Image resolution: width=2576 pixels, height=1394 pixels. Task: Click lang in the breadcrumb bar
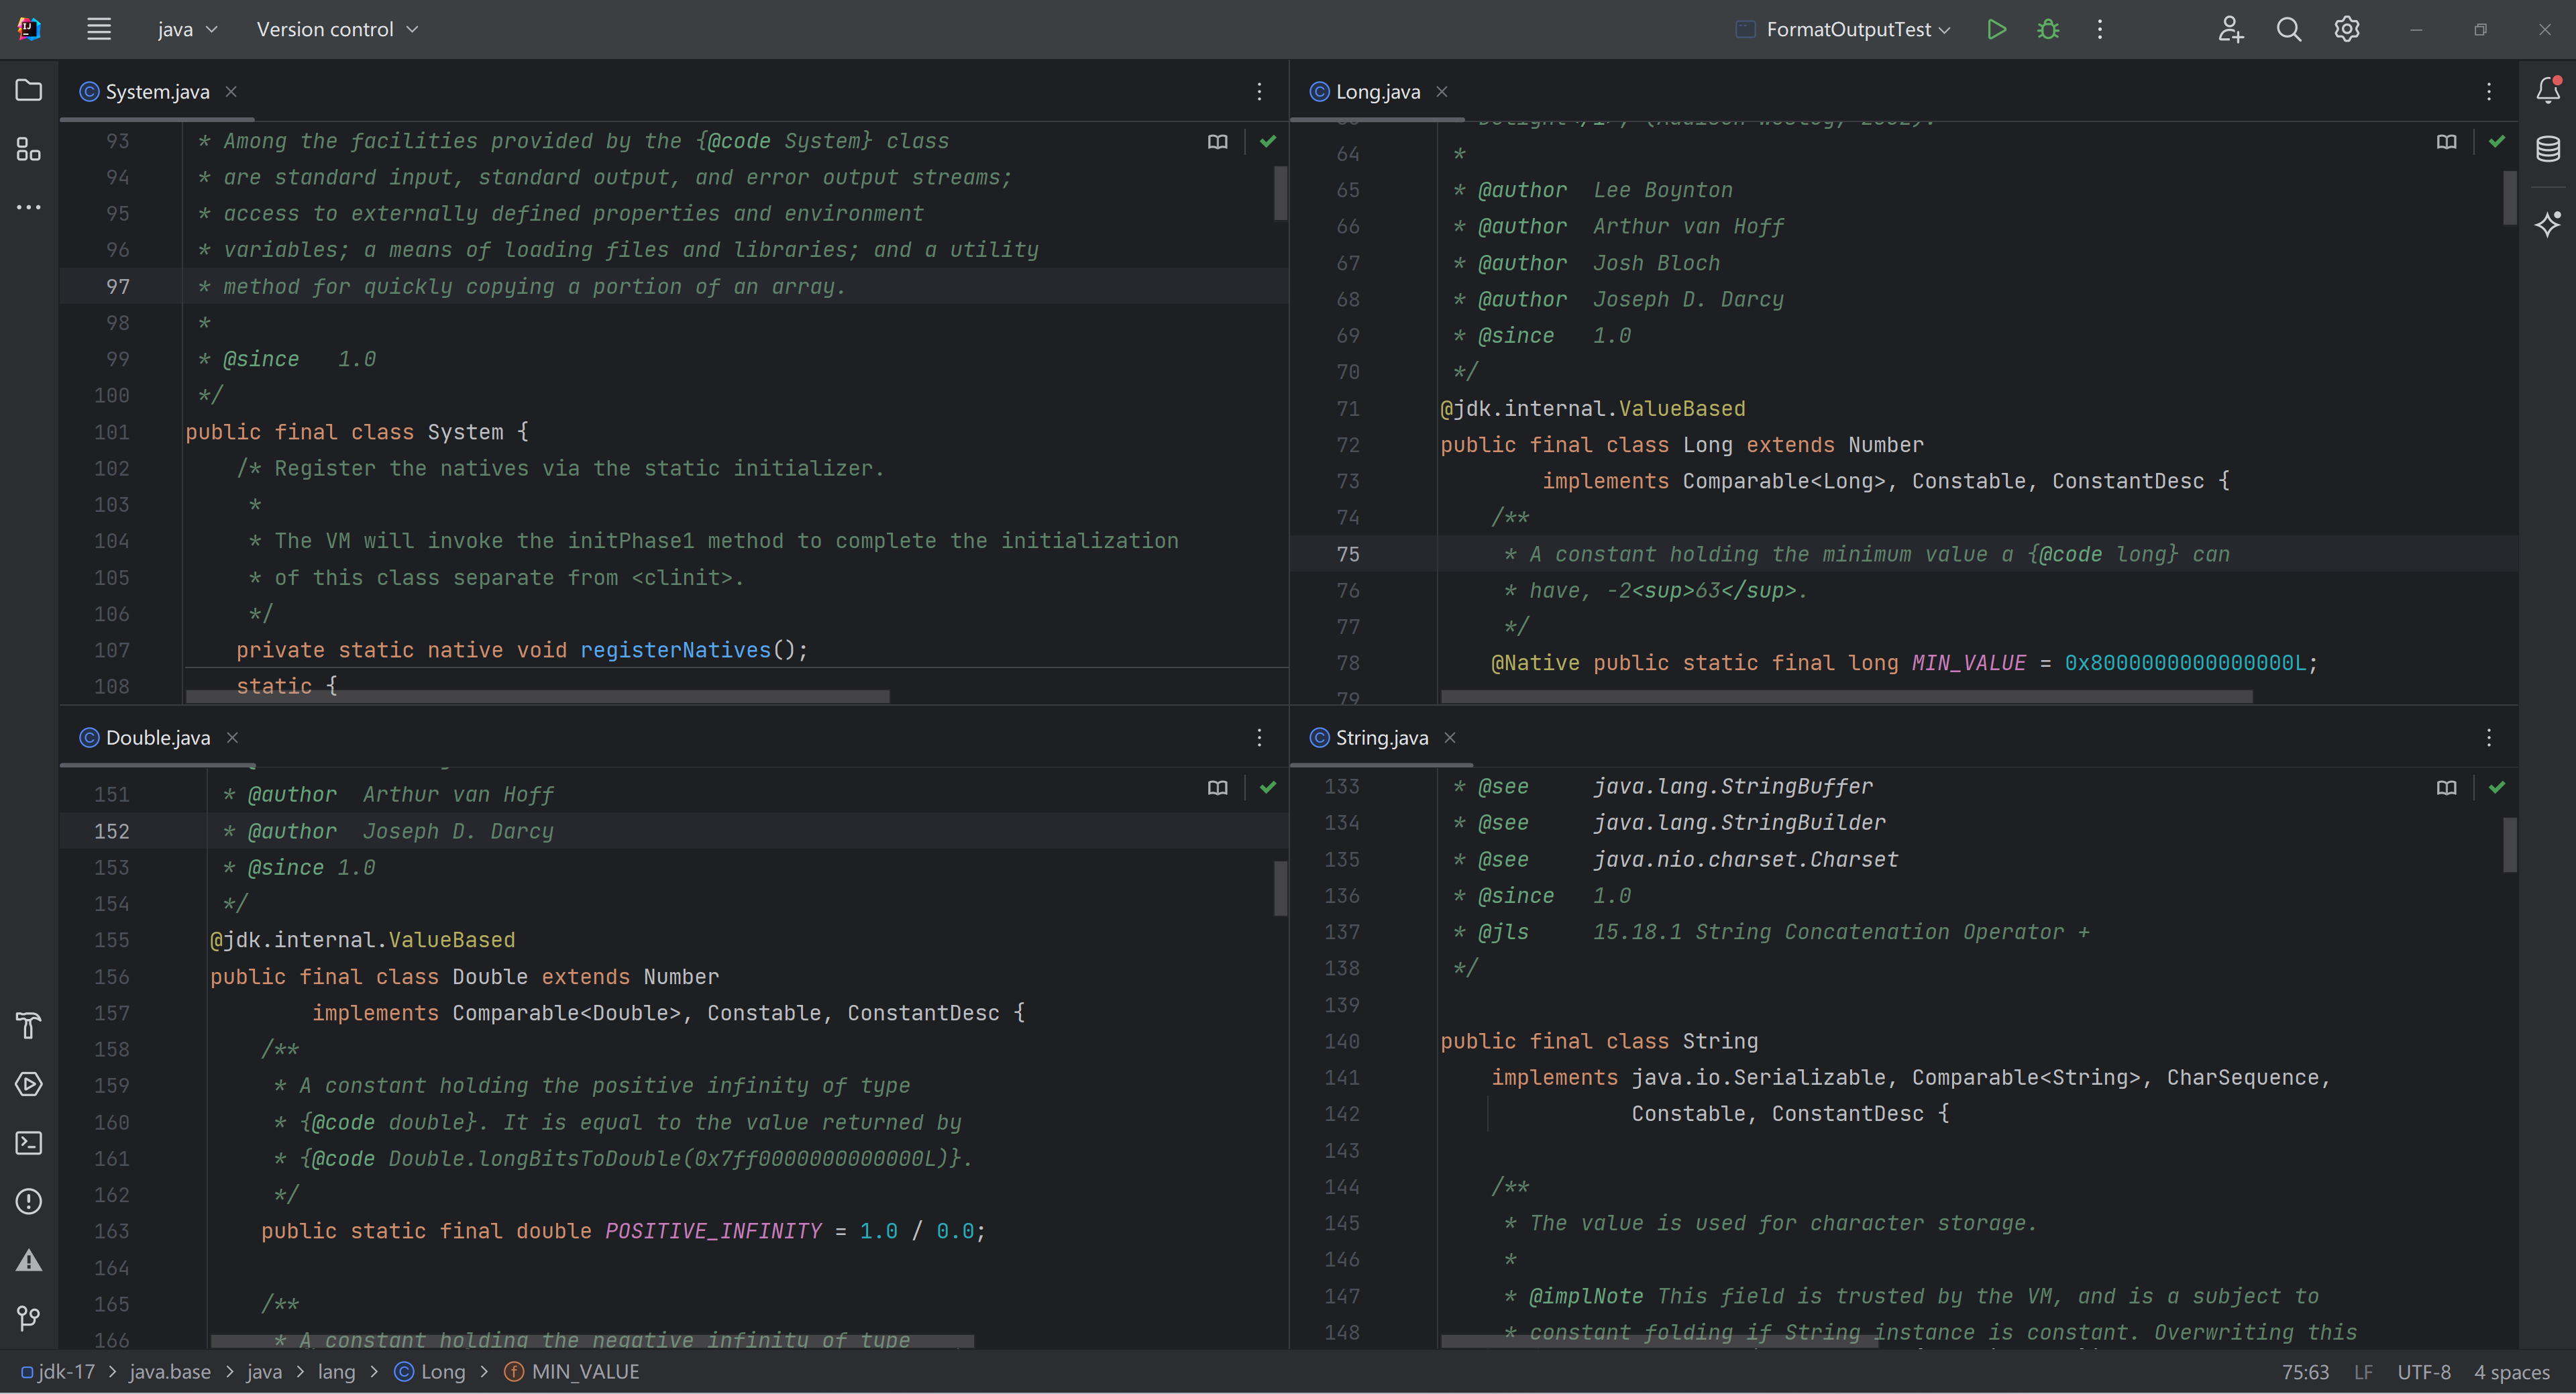tap(336, 1372)
